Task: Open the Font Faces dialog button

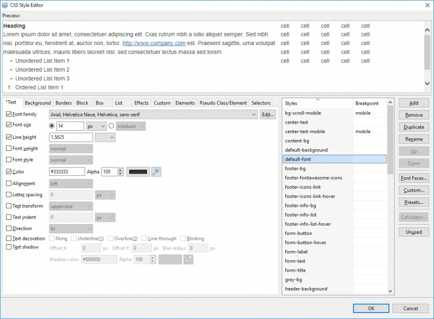Action: [x=413, y=178]
